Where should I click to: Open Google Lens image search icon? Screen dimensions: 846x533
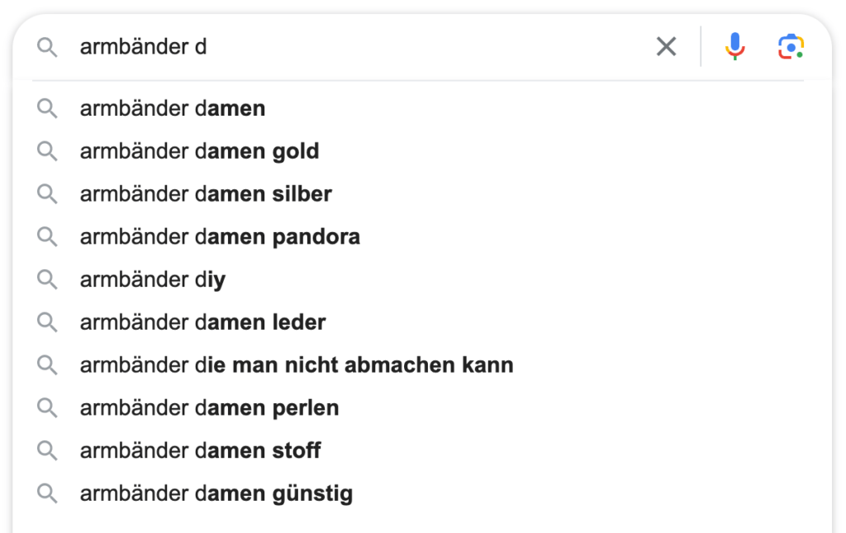791,46
